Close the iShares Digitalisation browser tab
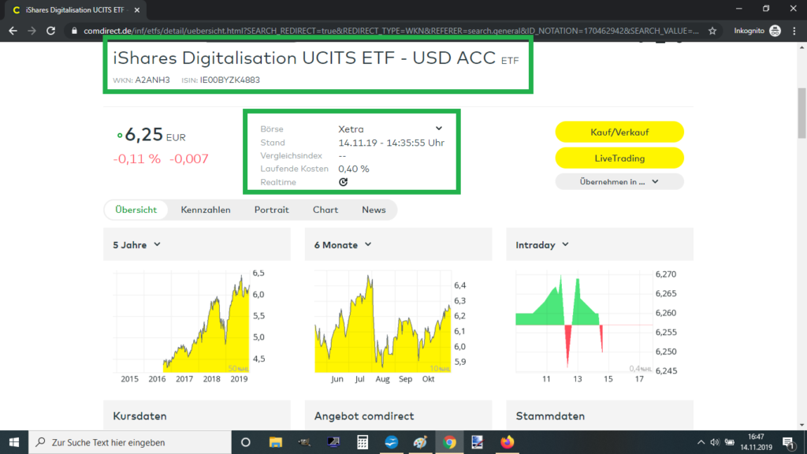Screen dimensions: 807x454 [137, 9]
